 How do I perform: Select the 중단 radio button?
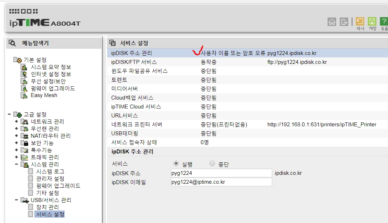212,163
